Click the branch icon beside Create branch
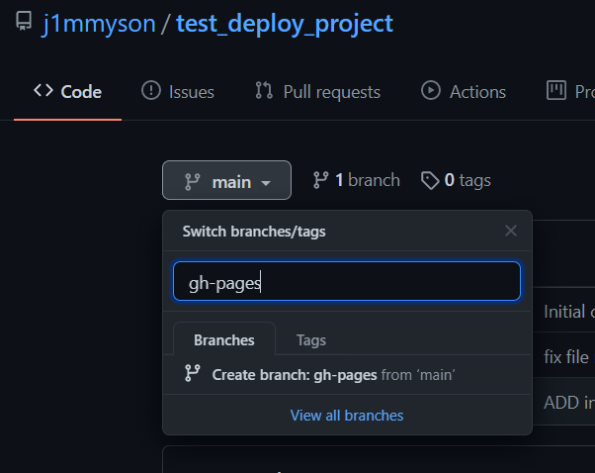The height and width of the screenshot is (473, 595). click(x=193, y=373)
